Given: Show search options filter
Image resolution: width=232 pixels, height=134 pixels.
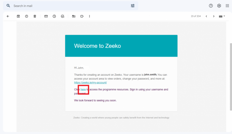Looking at the screenshot, I should (133, 6).
